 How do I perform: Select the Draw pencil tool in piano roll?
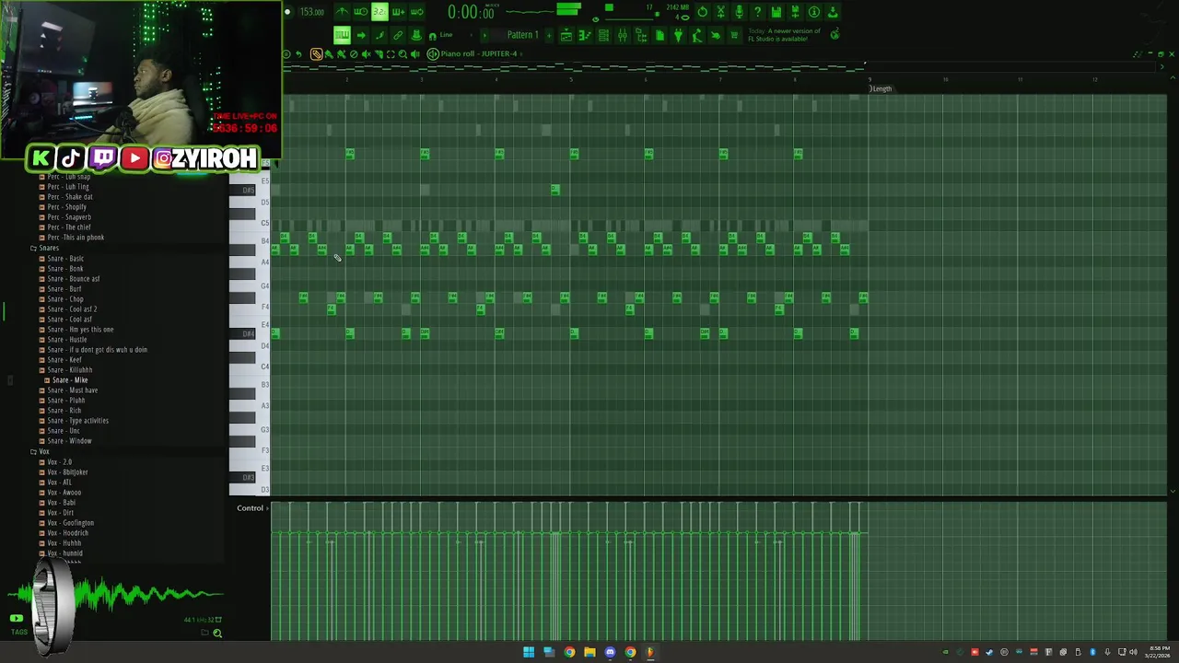(x=316, y=53)
